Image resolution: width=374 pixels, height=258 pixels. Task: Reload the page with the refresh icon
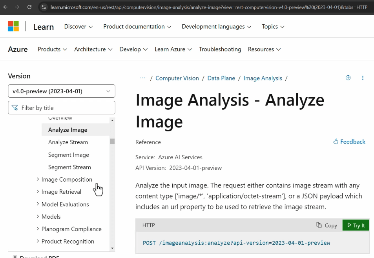pos(29,7)
